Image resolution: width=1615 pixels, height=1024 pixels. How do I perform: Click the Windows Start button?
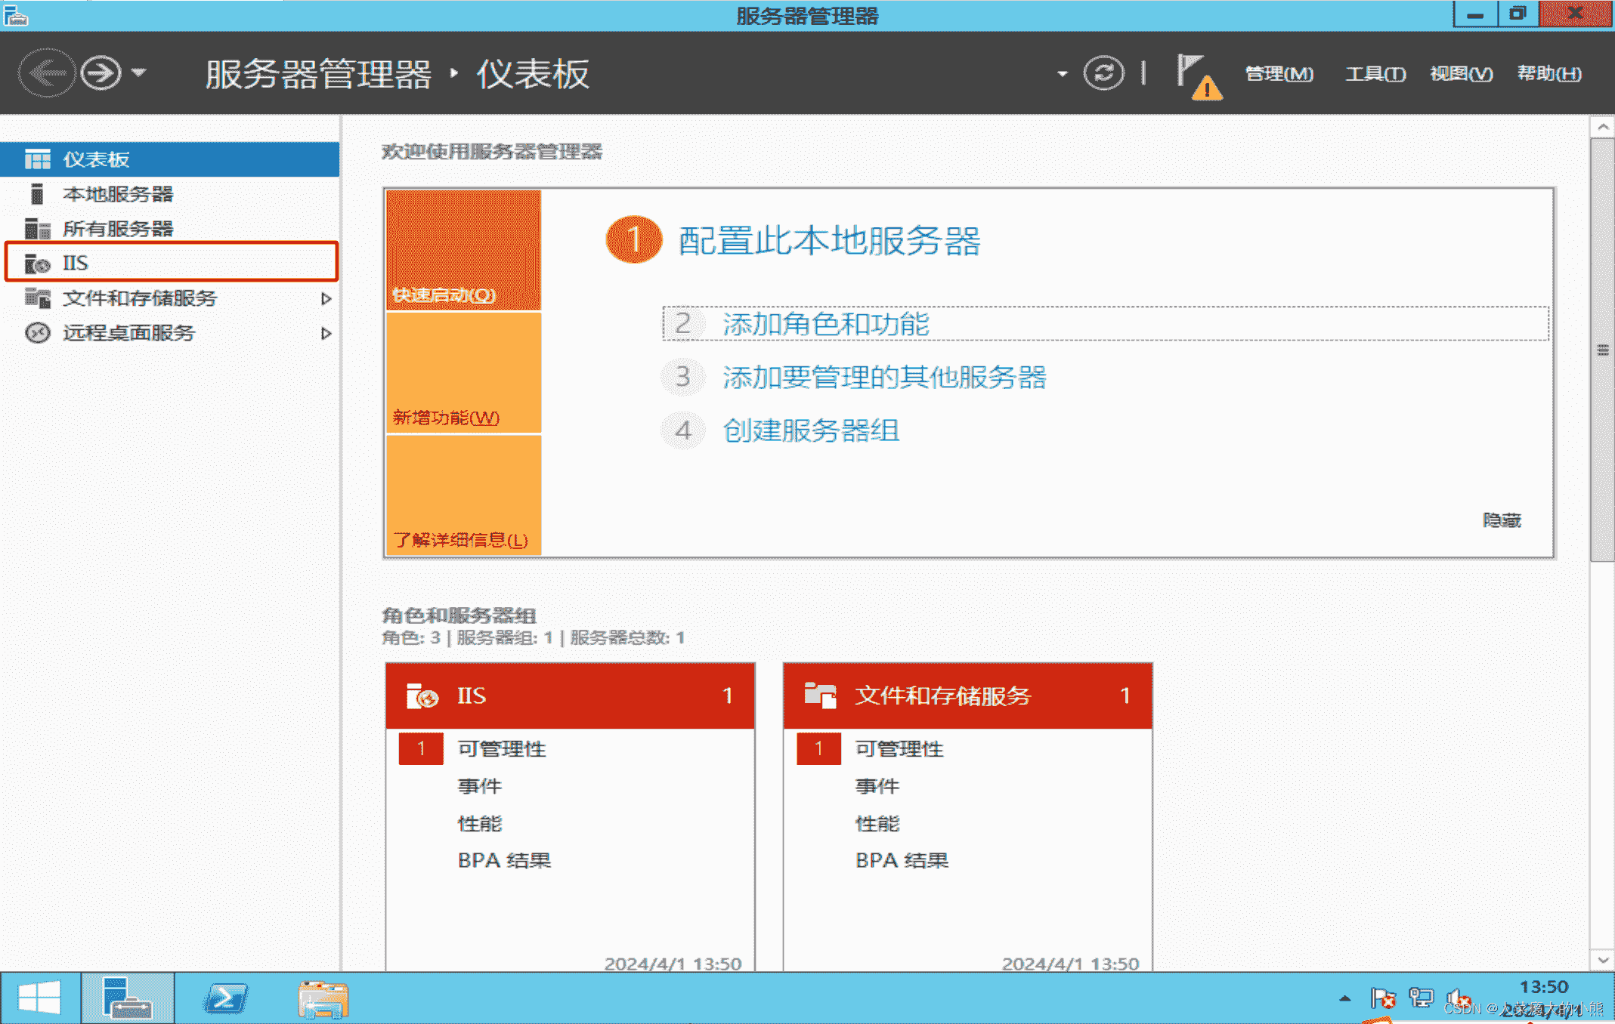[x=39, y=998]
